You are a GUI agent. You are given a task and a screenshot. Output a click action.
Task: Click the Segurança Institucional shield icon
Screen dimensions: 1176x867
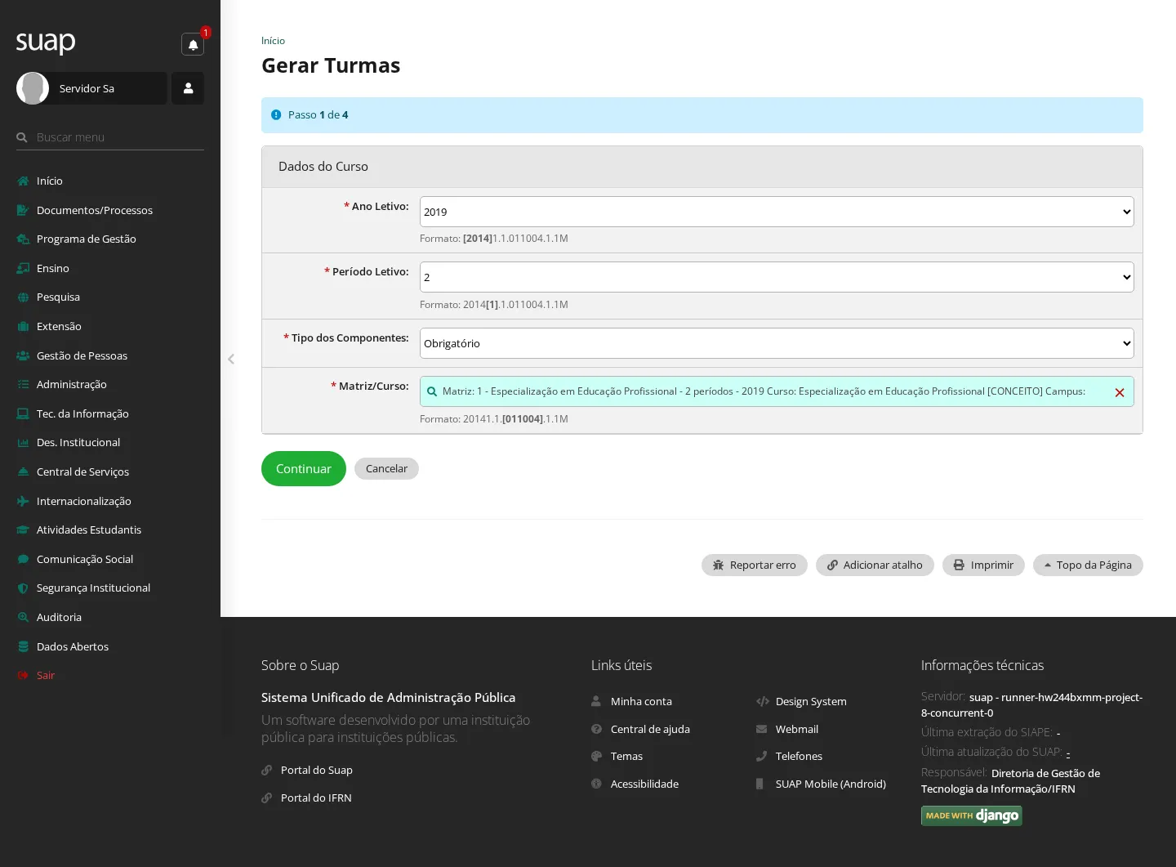23,588
